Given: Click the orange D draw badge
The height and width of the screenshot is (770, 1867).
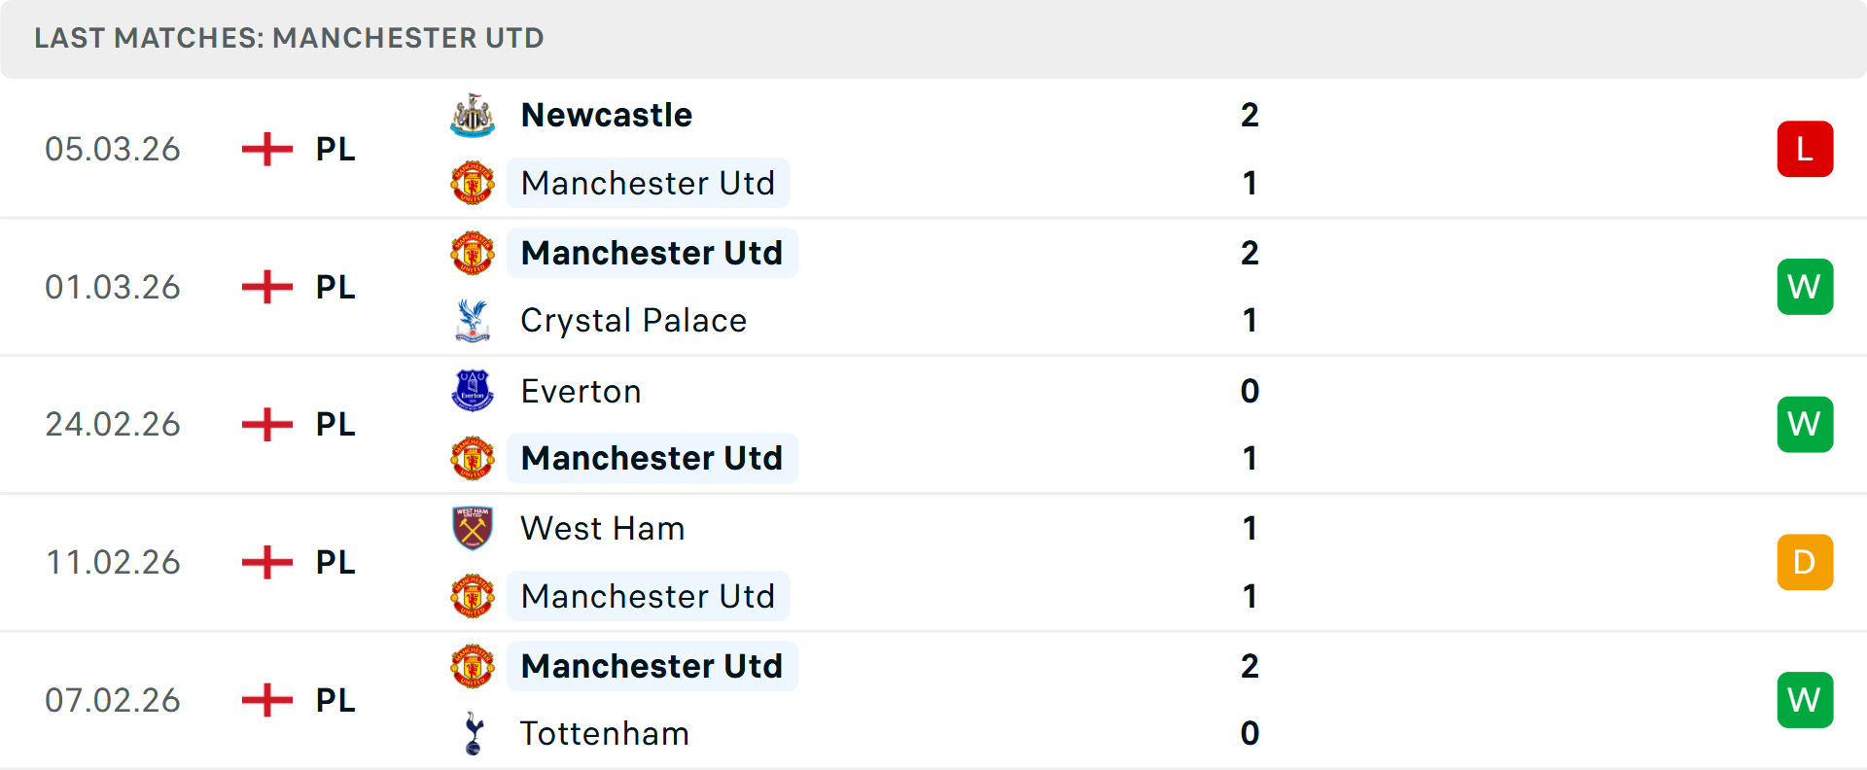Looking at the screenshot, I should (1805, 562).
